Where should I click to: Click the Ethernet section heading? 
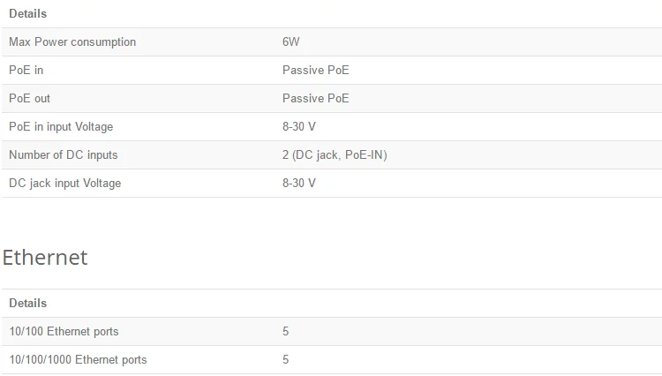tap(45, 258)
